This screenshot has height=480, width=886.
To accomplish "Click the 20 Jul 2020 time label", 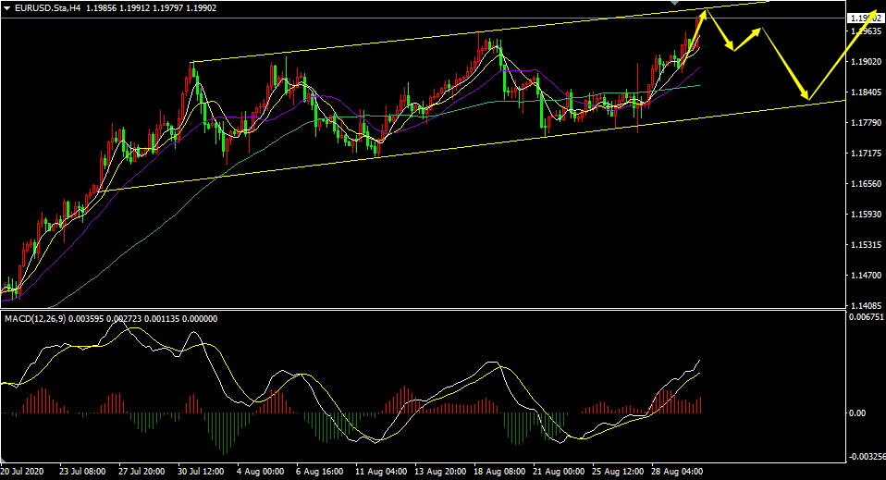I will click(22, 472).
